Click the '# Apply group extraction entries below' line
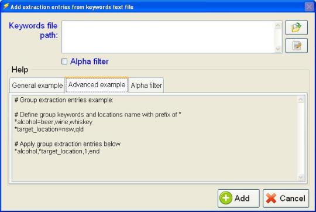Image resolution: width=316 pixels, height=212 pixels. pos(67,144)
